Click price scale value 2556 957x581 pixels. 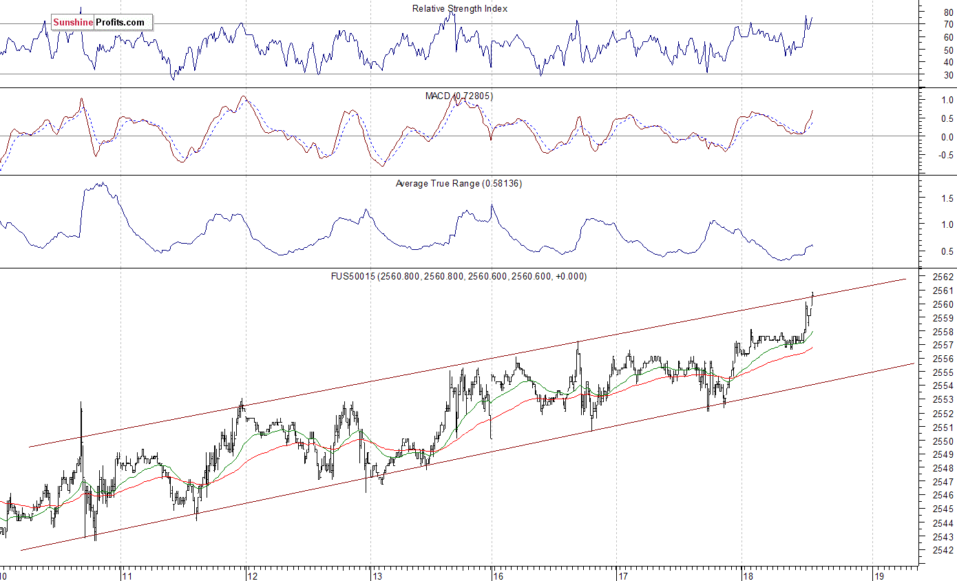coord(943,359)
